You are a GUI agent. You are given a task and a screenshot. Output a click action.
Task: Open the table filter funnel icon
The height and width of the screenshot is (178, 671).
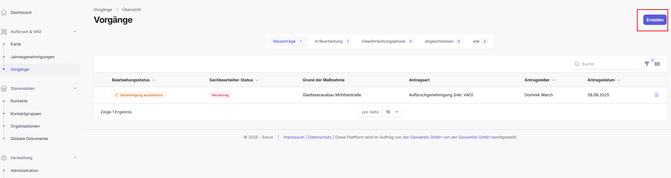pyautogui.click(x=647, y=64)
